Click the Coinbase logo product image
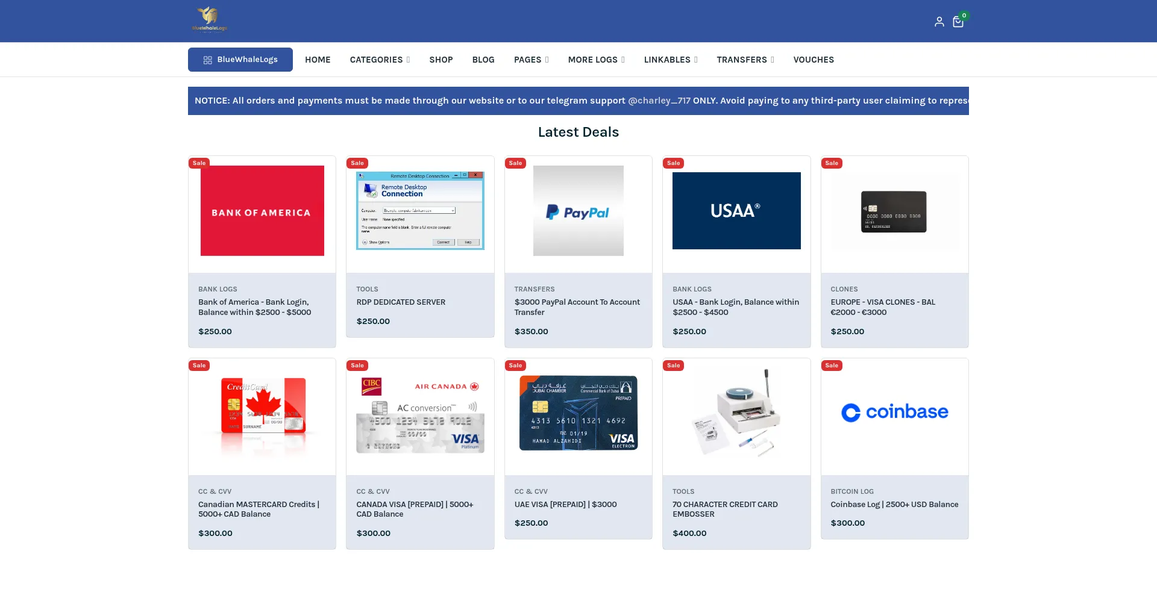 click(894, 413)
